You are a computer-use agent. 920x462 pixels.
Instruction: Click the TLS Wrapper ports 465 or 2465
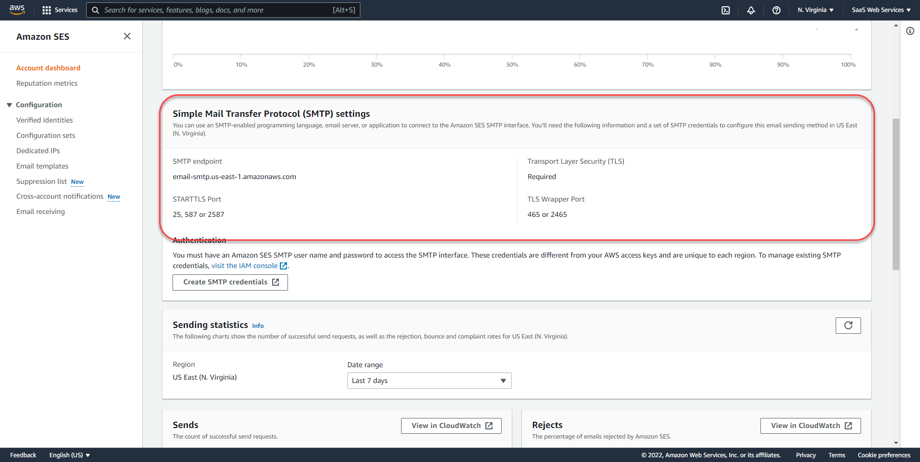[x=547, y=214]
